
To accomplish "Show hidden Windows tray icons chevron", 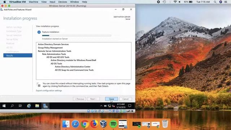I will point(101,106).
